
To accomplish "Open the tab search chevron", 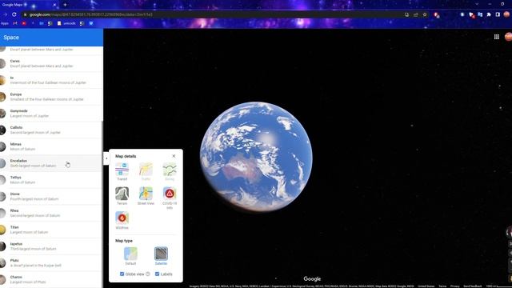I will coord(477,4).
